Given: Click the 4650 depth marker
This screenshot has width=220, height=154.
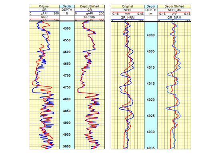Looking at the screenshot, I should tap(67, 64).
